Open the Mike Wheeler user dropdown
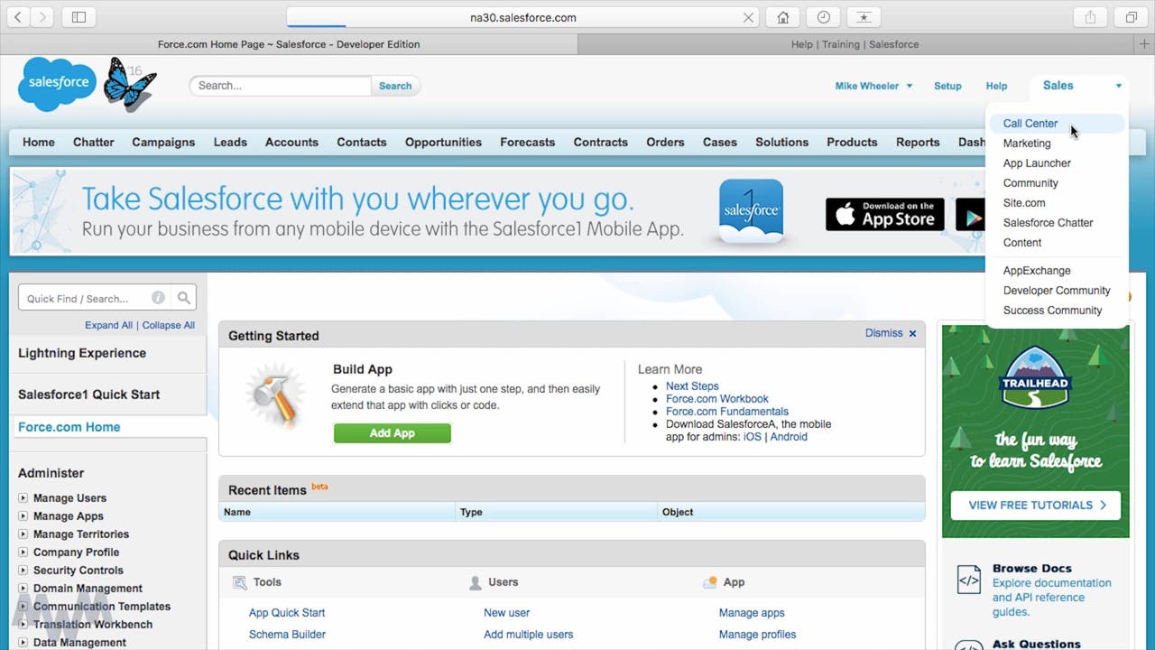The image size is (1155, 650). [873, 86]
